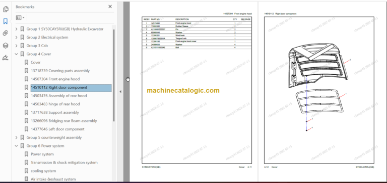Open 13266096 Bridging rear Beam assembly

(64, 121)
